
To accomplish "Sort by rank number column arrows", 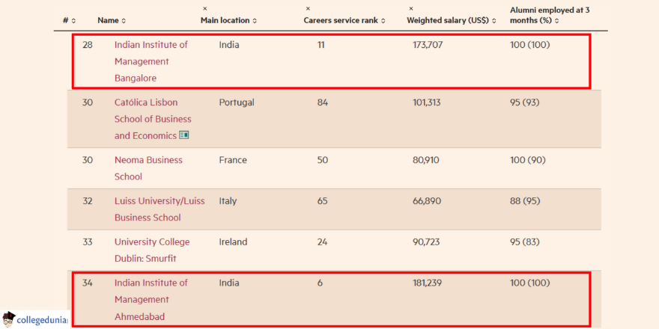I will (x=74, y=21).
